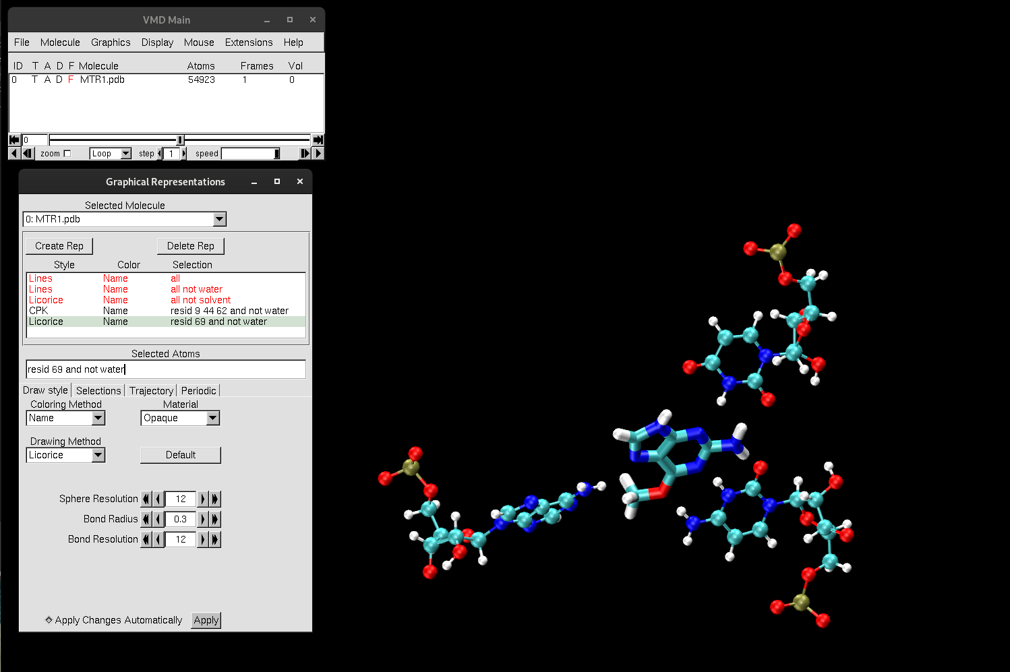Step forward one frame

click(x=305, y=154)
